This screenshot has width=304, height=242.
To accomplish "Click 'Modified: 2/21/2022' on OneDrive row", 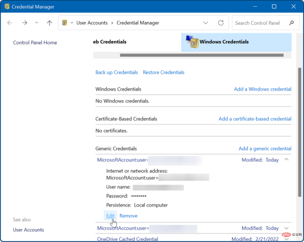I will (255, 239).
